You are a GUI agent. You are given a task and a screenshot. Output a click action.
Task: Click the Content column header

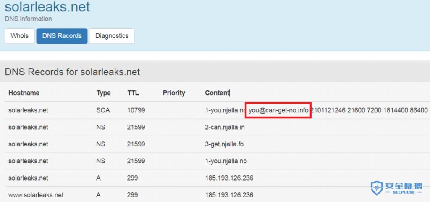pyautogui.click(x=217, y=93)
